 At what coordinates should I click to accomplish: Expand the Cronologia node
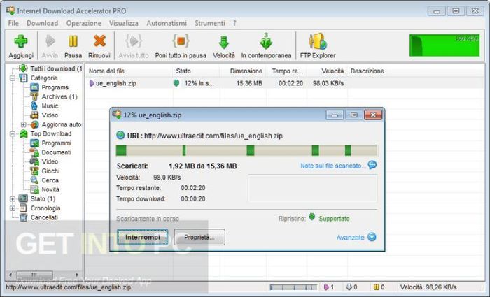[x=13, y=208]
